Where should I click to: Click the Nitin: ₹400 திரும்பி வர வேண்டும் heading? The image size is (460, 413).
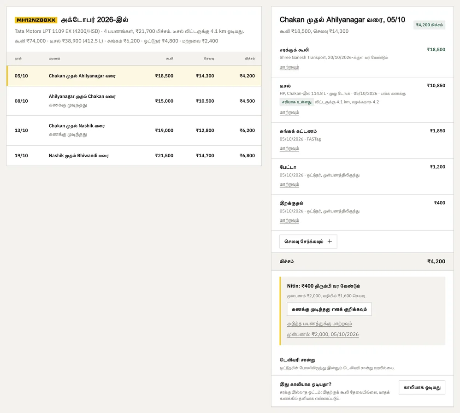tap(324, 286)
